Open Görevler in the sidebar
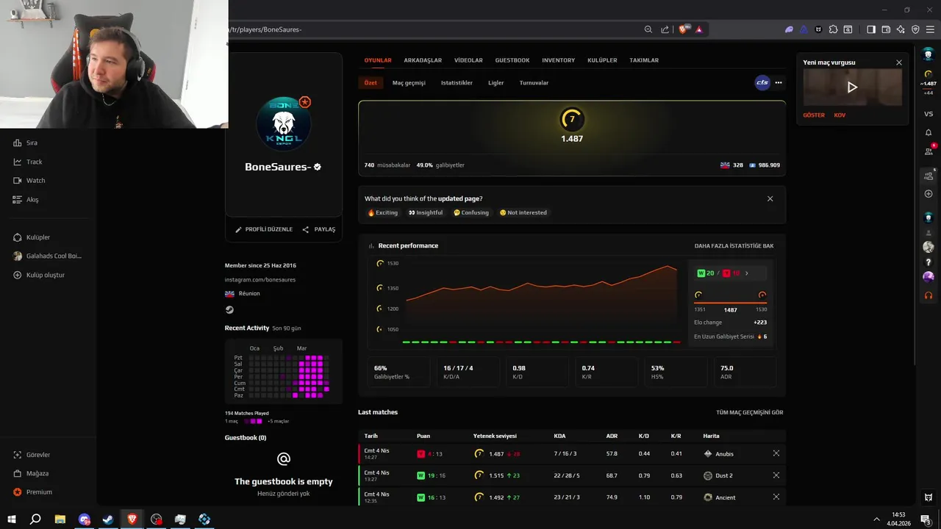 coord(32,455)
